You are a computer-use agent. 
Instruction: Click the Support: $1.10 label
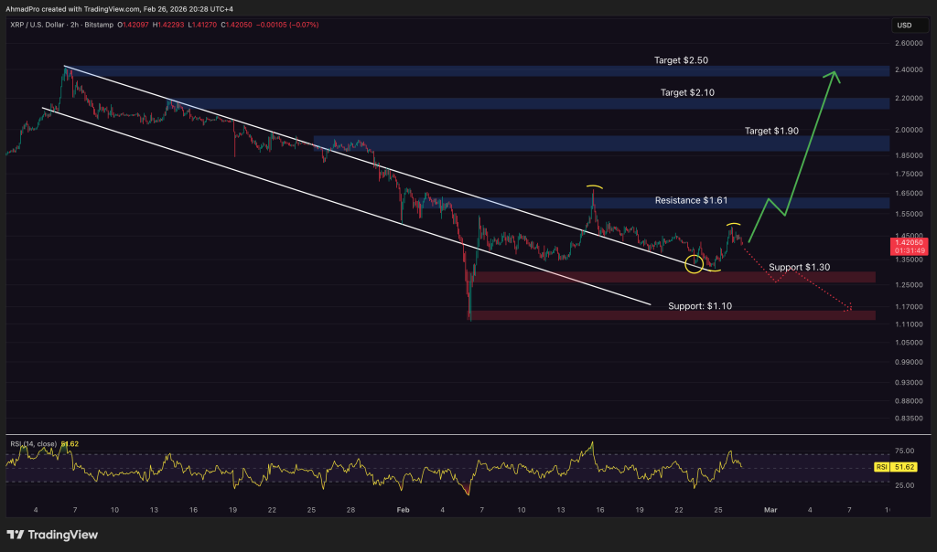(x=699, y=305)
